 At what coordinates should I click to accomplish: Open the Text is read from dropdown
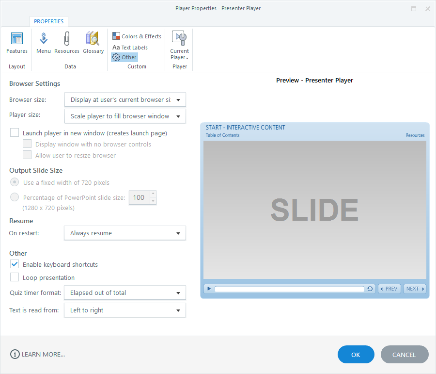click(125, 310)
